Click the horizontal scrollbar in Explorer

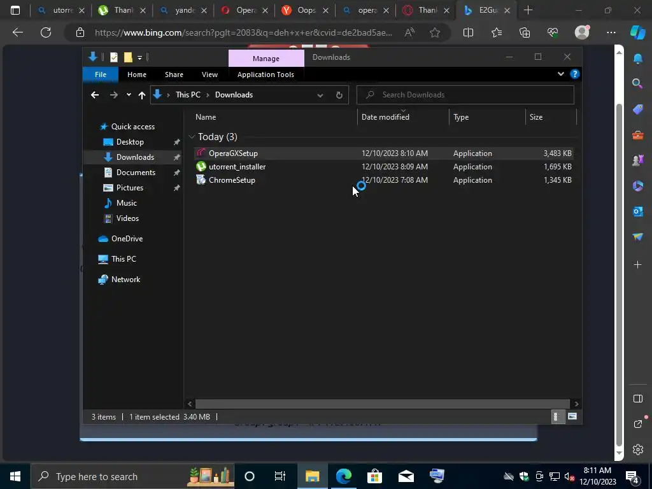383,404
